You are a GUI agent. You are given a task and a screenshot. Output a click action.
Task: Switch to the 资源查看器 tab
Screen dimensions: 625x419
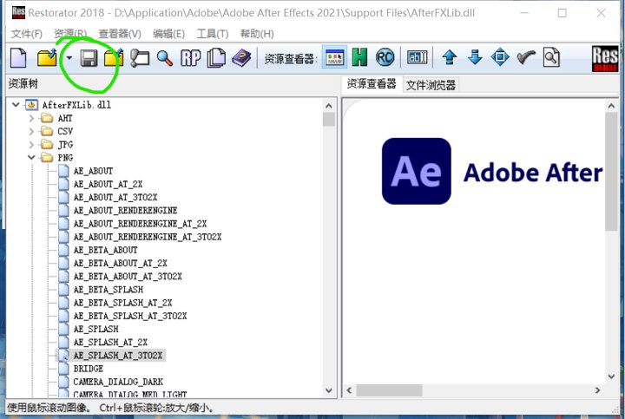[372, 84]
